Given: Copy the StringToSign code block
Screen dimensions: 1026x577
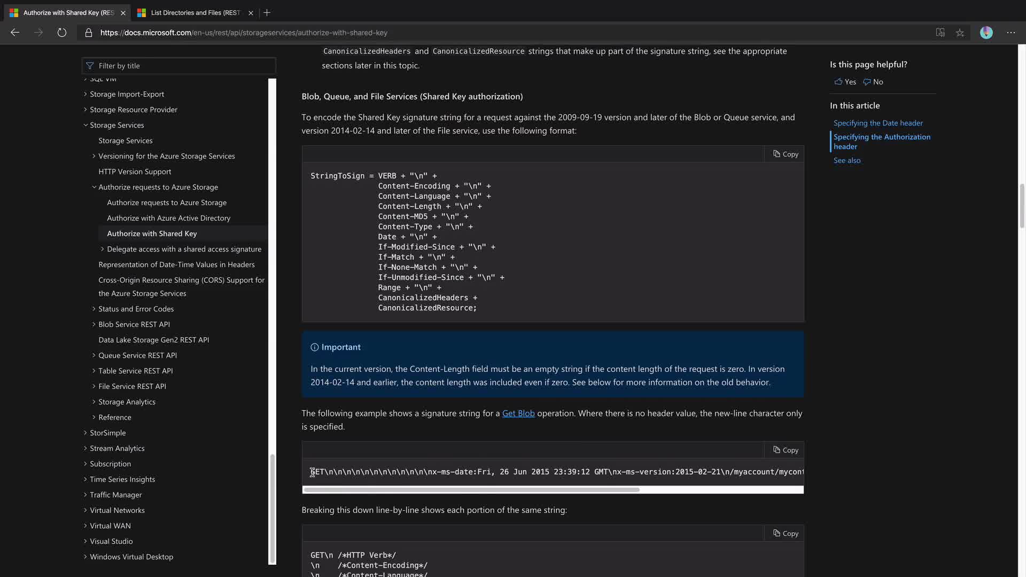Looking at the screenshot, I should pyautogui.click(x=785, y=154).
